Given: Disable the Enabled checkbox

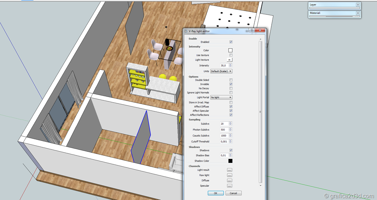Looking at the screenshot, I should 231,42.
